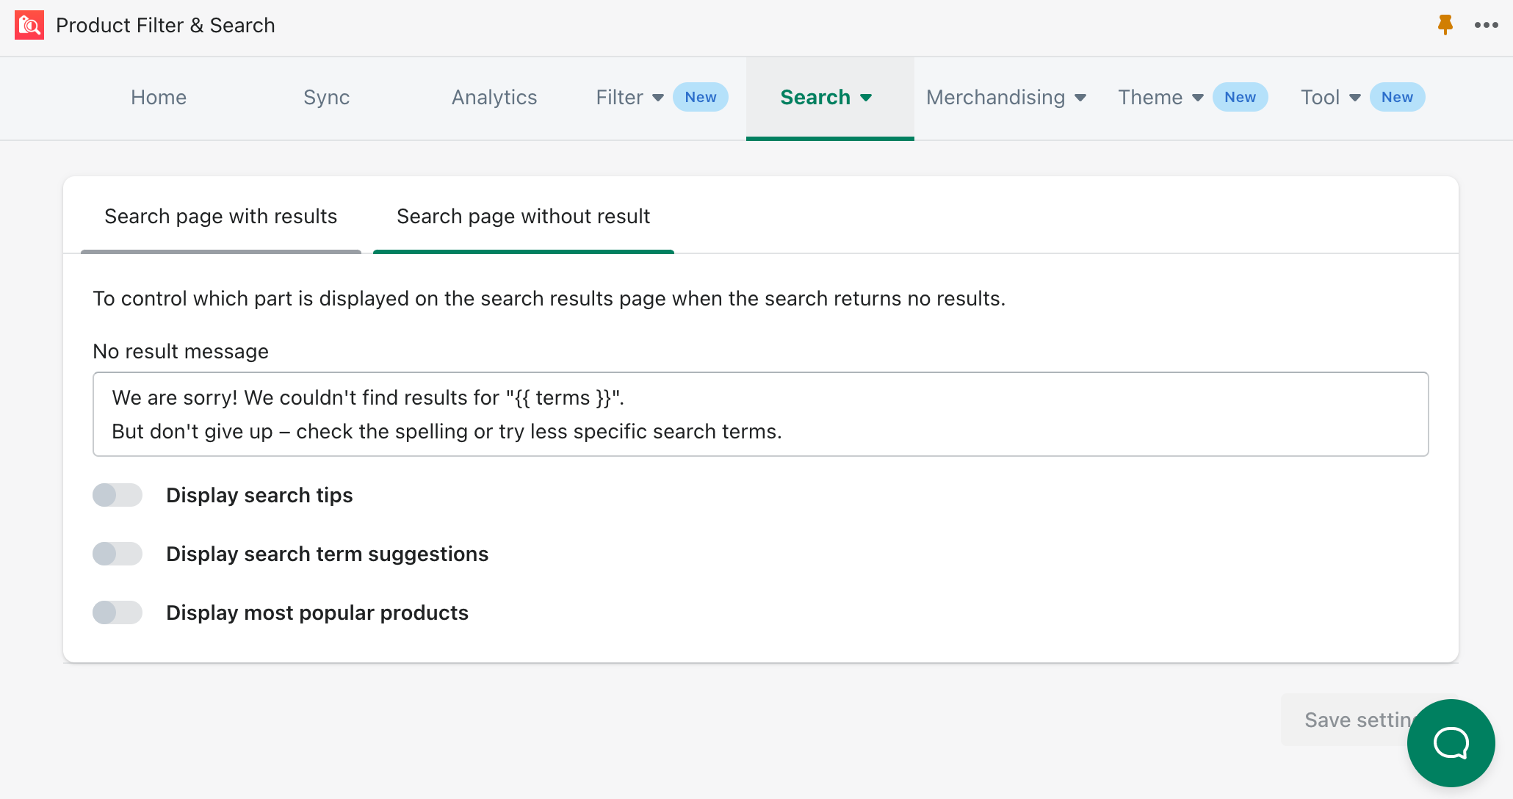Navigate to the Home page
The height and width of the screenshot is (799, 1513).
159,97
